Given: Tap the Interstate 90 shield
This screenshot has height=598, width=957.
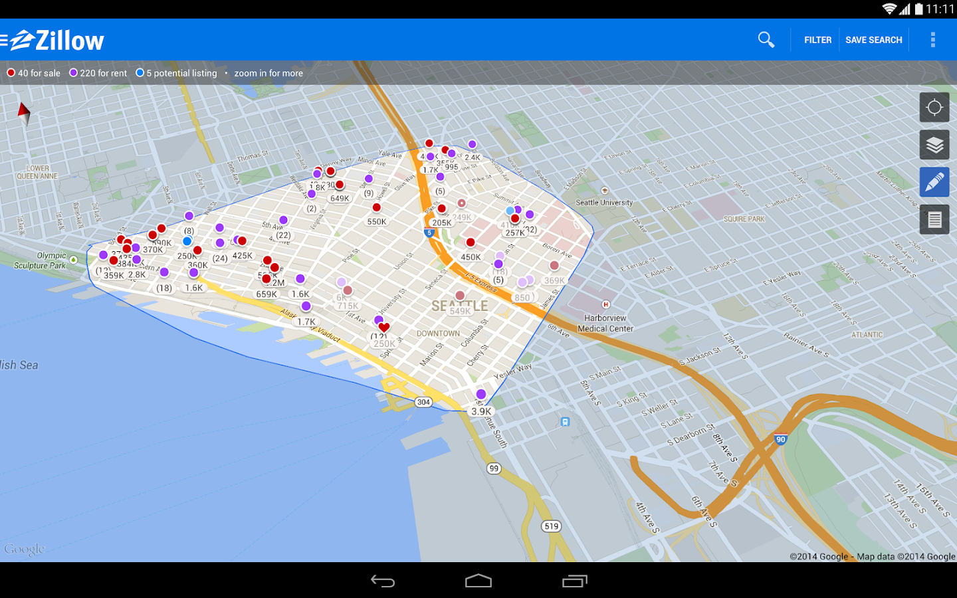Looking at the screenshot, I should coord(781,439).
